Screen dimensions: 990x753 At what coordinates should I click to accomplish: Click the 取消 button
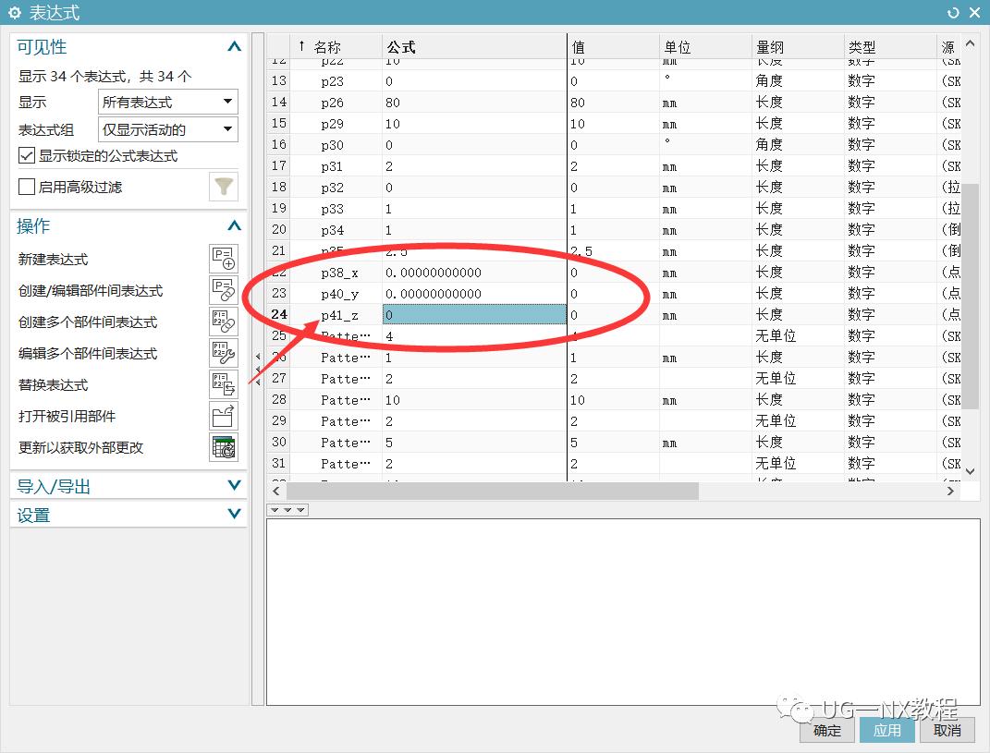(947, 730)
